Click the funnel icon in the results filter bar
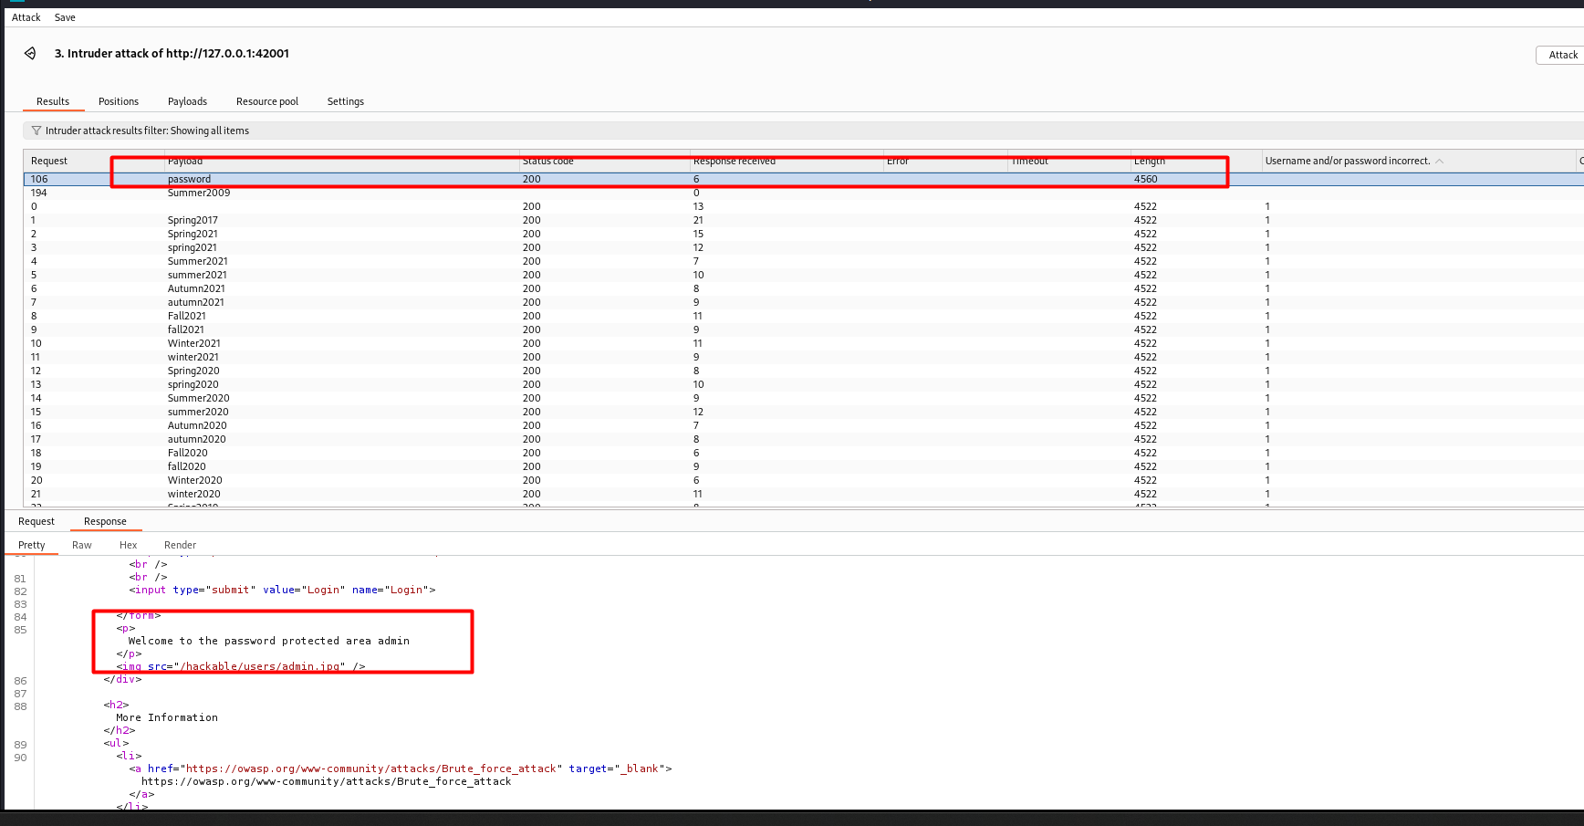Viewport: 1584px width, 826px height. coord(36,131)
